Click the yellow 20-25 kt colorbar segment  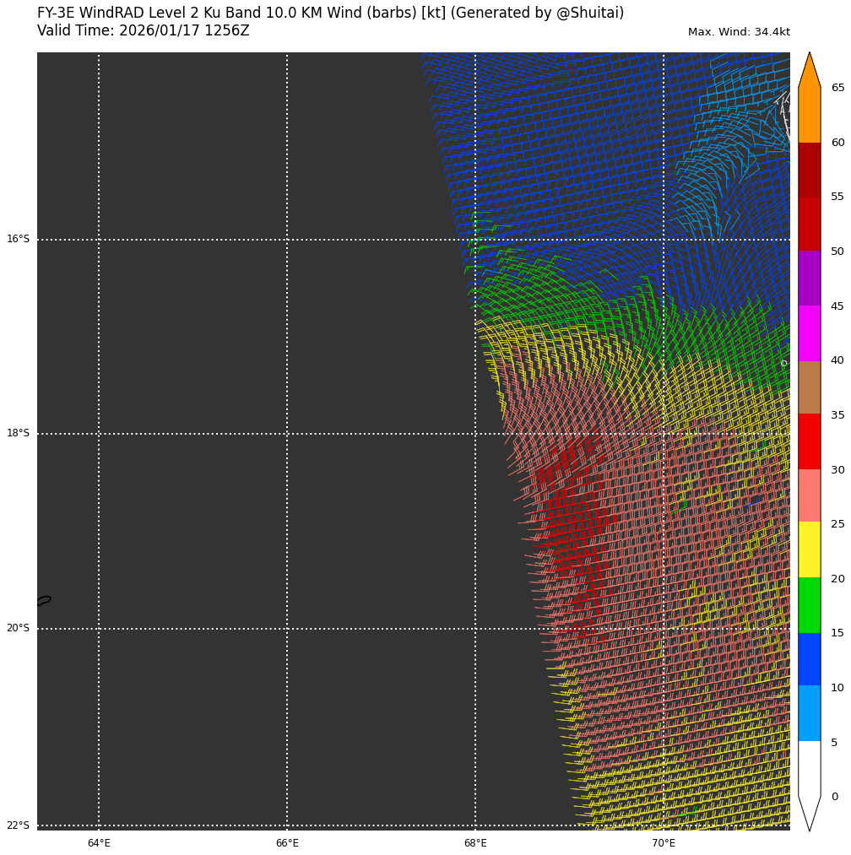pos(809,549)
